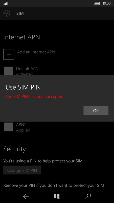
Task: Open the APN1 Applied entry text
Action: tap(23, 127)
